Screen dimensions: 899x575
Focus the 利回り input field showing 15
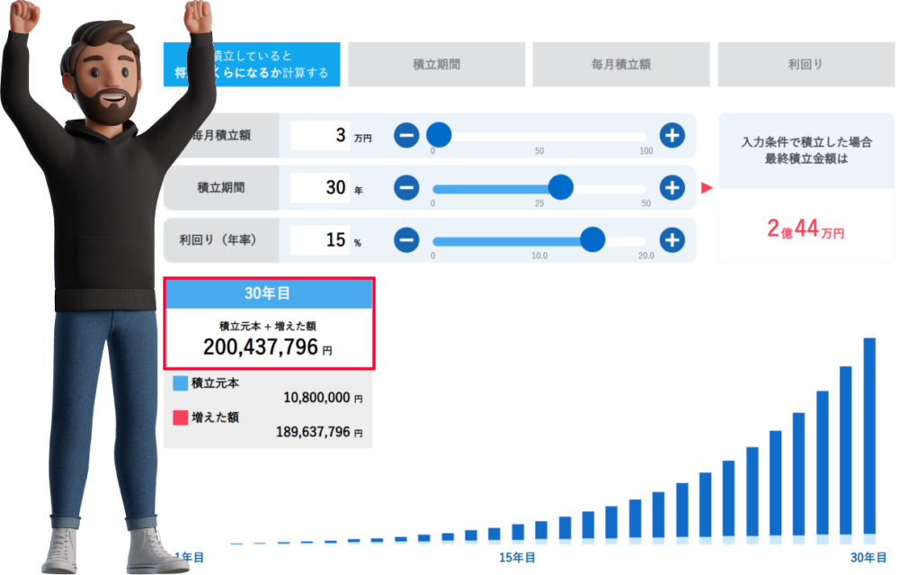pyautogui.click(x=320, y=240)
